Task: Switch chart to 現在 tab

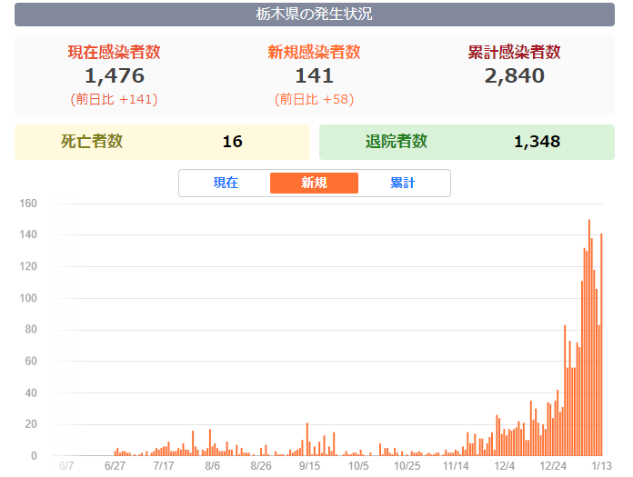Action: [226, 183]
